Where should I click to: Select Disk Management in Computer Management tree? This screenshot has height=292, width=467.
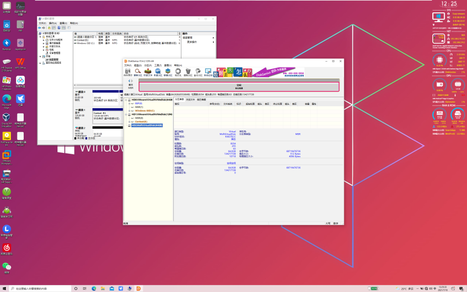point(54,60)
